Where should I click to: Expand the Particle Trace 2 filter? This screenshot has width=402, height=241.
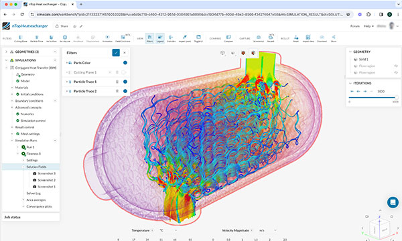67,91
